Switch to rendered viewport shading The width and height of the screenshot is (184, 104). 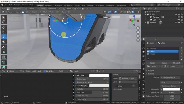(133, 12)
